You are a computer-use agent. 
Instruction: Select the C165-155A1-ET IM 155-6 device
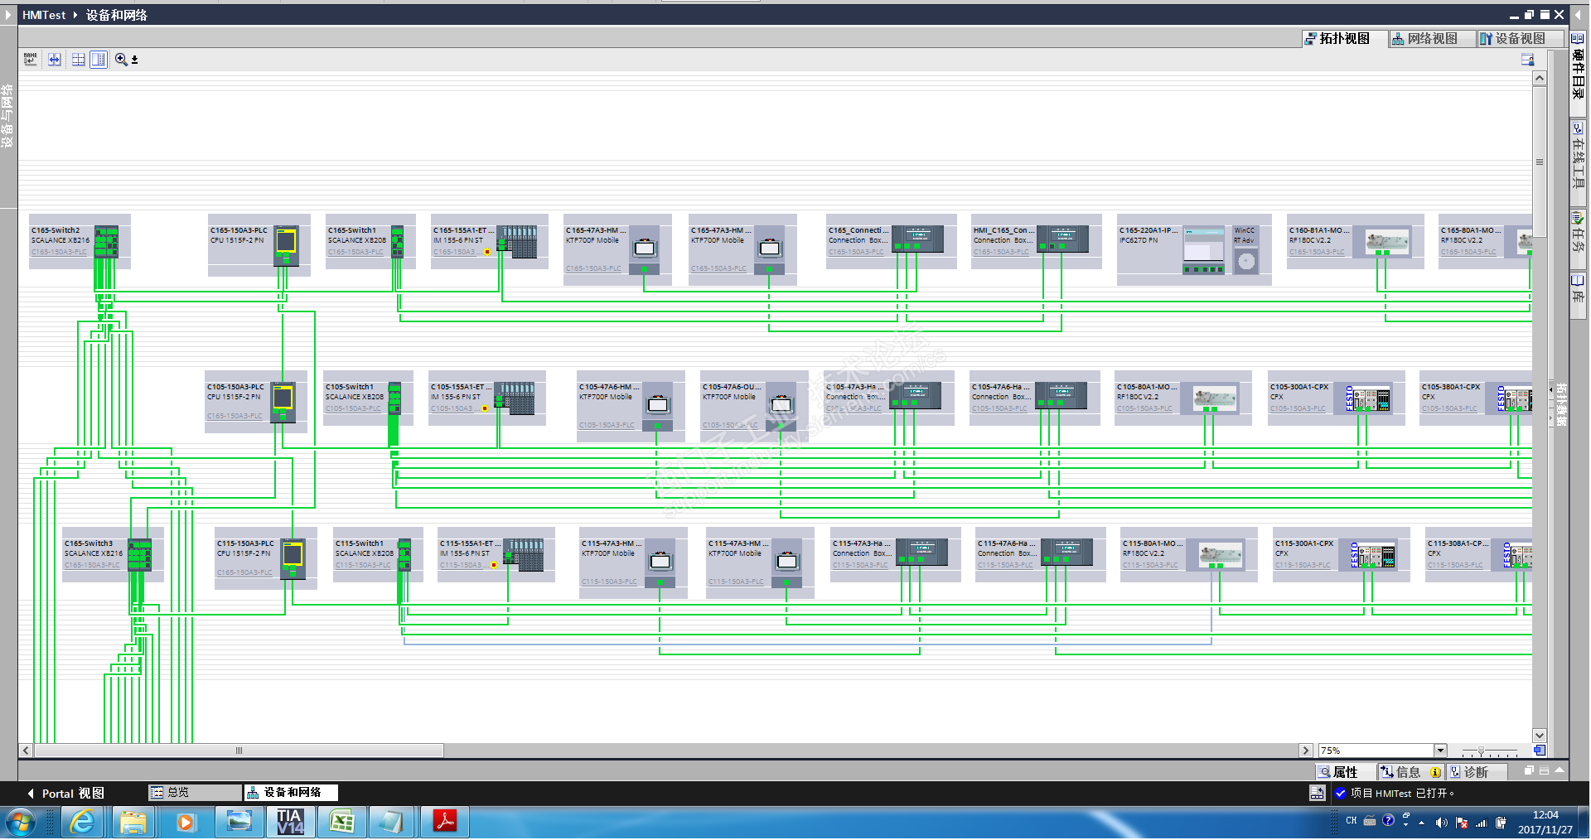pos(490,241)
